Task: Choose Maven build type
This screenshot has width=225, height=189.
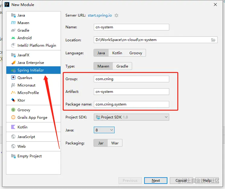Action: [103, 66]
